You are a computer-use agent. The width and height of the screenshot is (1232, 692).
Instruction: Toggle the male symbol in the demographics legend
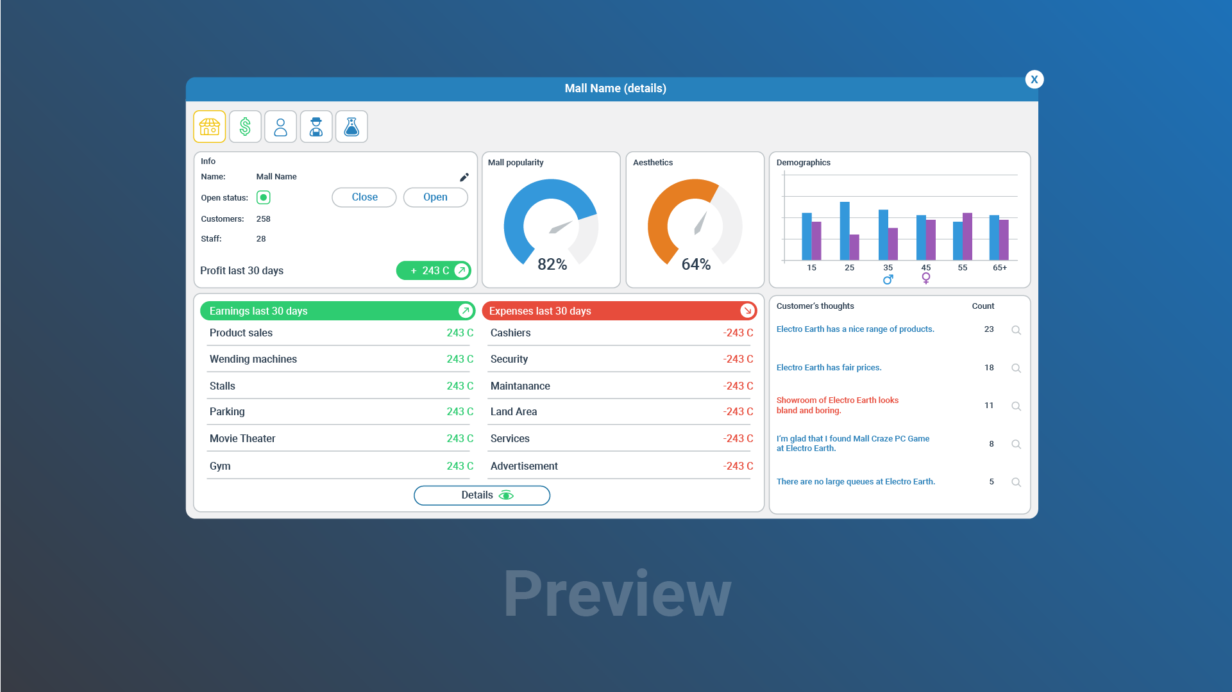[x=888, y=279]
